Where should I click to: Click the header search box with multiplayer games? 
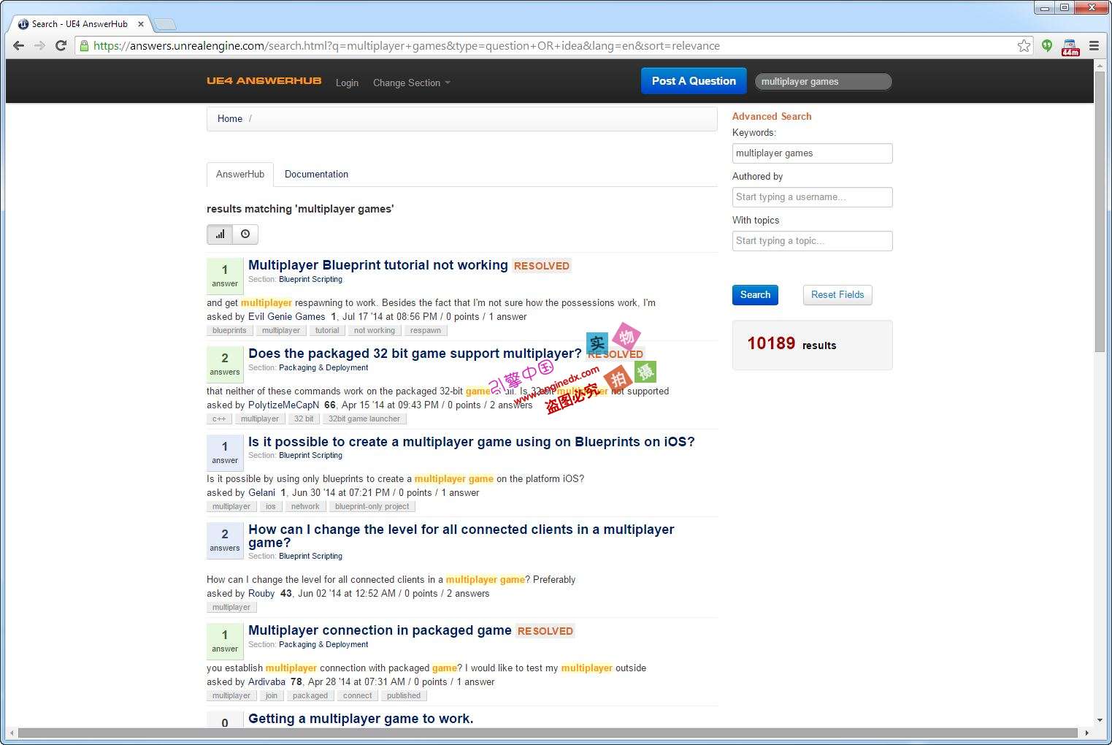click(x=823, y=81)
